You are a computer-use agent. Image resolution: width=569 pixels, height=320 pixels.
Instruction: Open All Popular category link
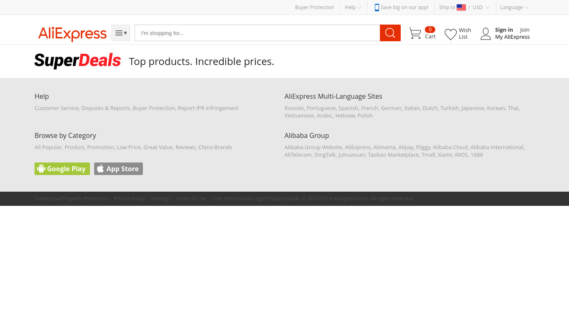48,147
